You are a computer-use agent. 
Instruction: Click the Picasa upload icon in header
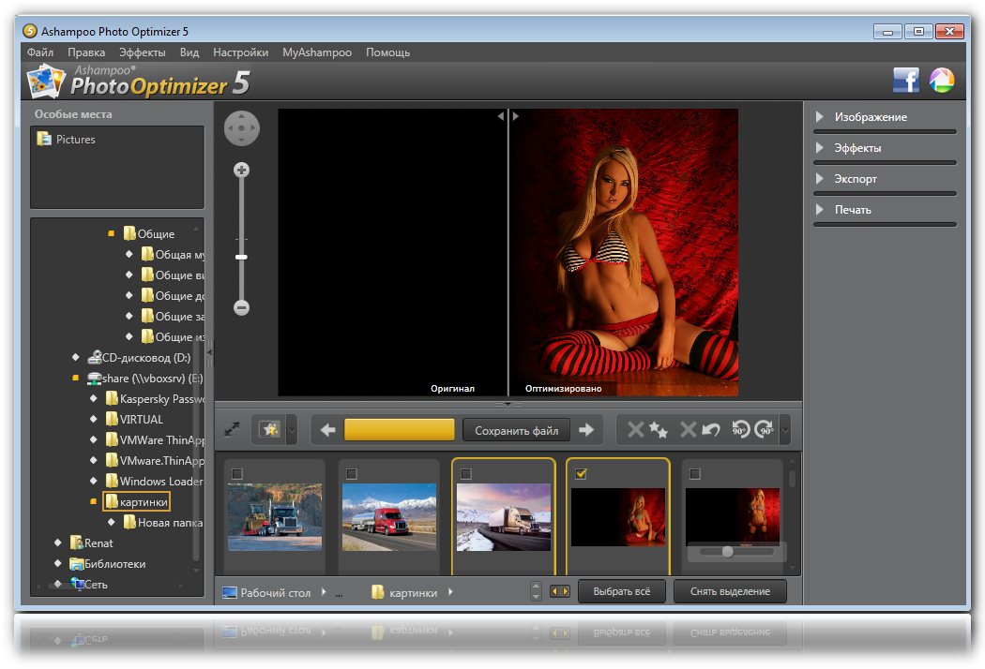click(941, 81)
